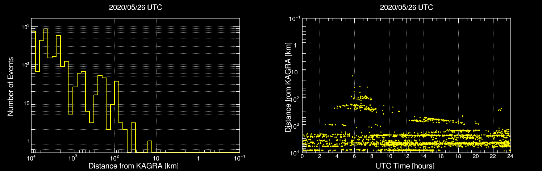Click the '1' tick on histogram x-axis
This screenshot has width=542, height=171.
[198, 158]
